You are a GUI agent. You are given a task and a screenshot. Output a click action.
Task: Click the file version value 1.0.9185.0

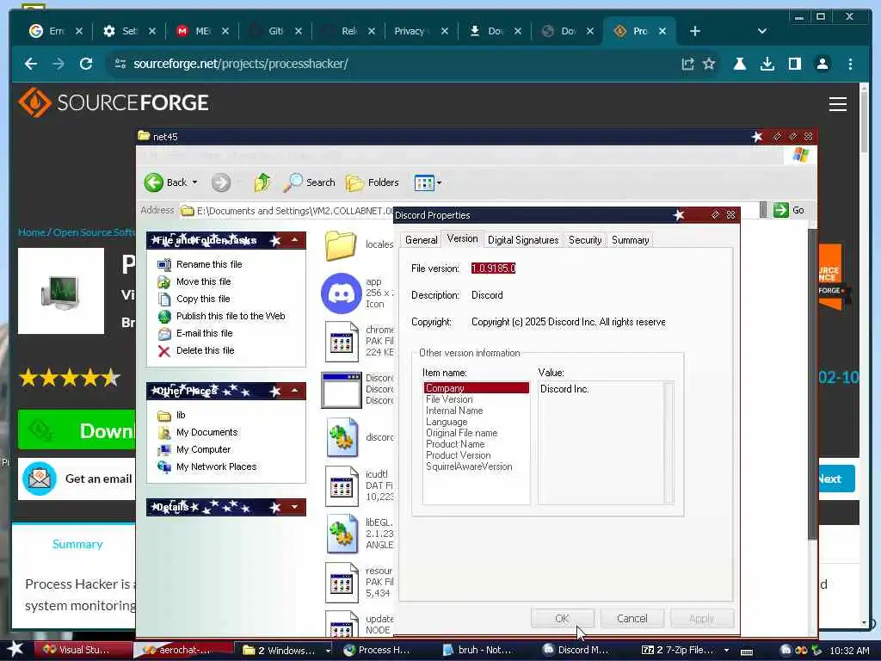[493, 269]
